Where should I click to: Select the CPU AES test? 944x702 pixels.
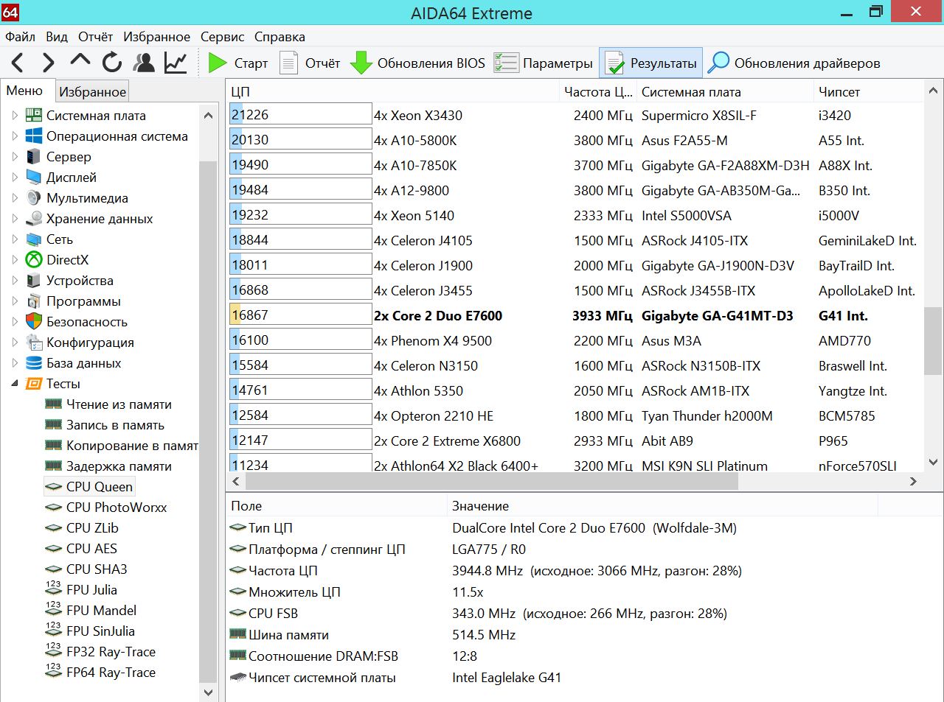click(x=91, y=549)
